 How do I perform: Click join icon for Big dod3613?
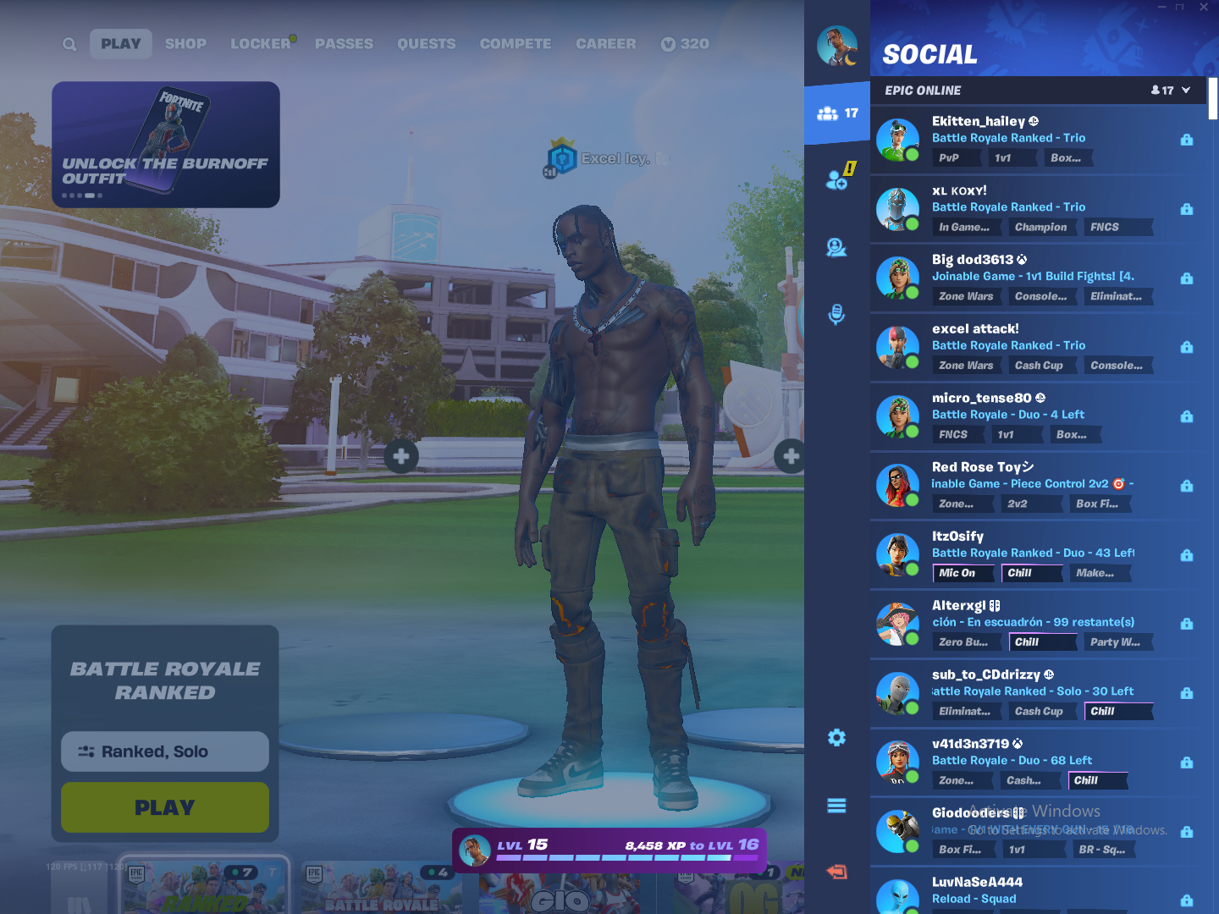pos(1187,278)
